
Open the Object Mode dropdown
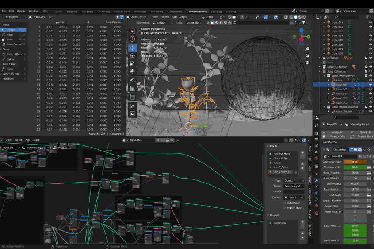coord(138,17)
